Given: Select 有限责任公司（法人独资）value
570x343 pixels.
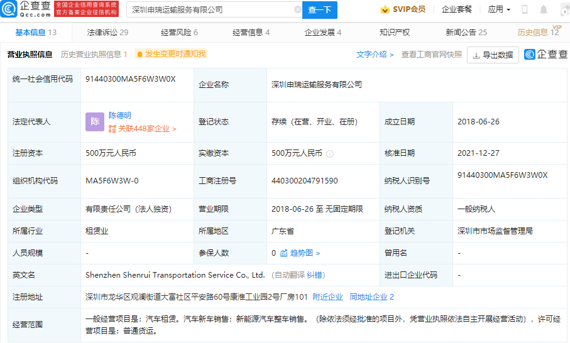Looking at the screenshot, I should tap(129, 209).
